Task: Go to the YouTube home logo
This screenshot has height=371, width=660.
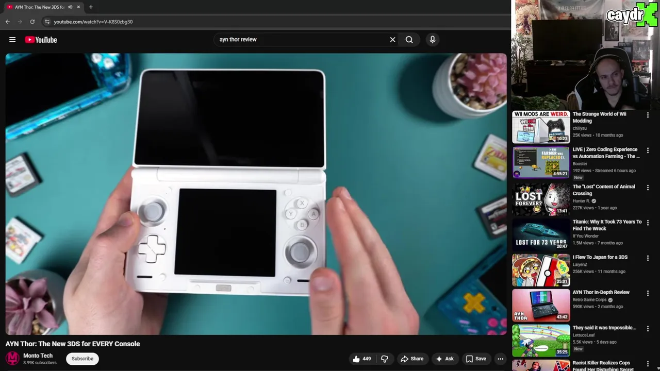Action: 41,40
